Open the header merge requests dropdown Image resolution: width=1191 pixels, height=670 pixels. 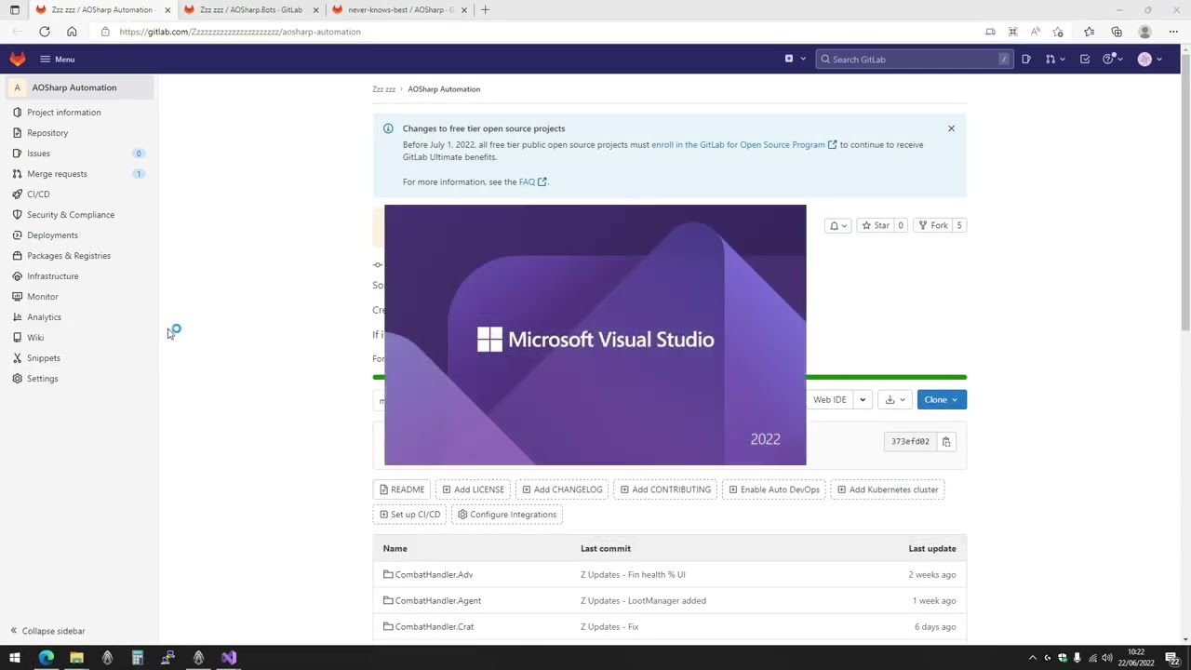(1054, 60)
